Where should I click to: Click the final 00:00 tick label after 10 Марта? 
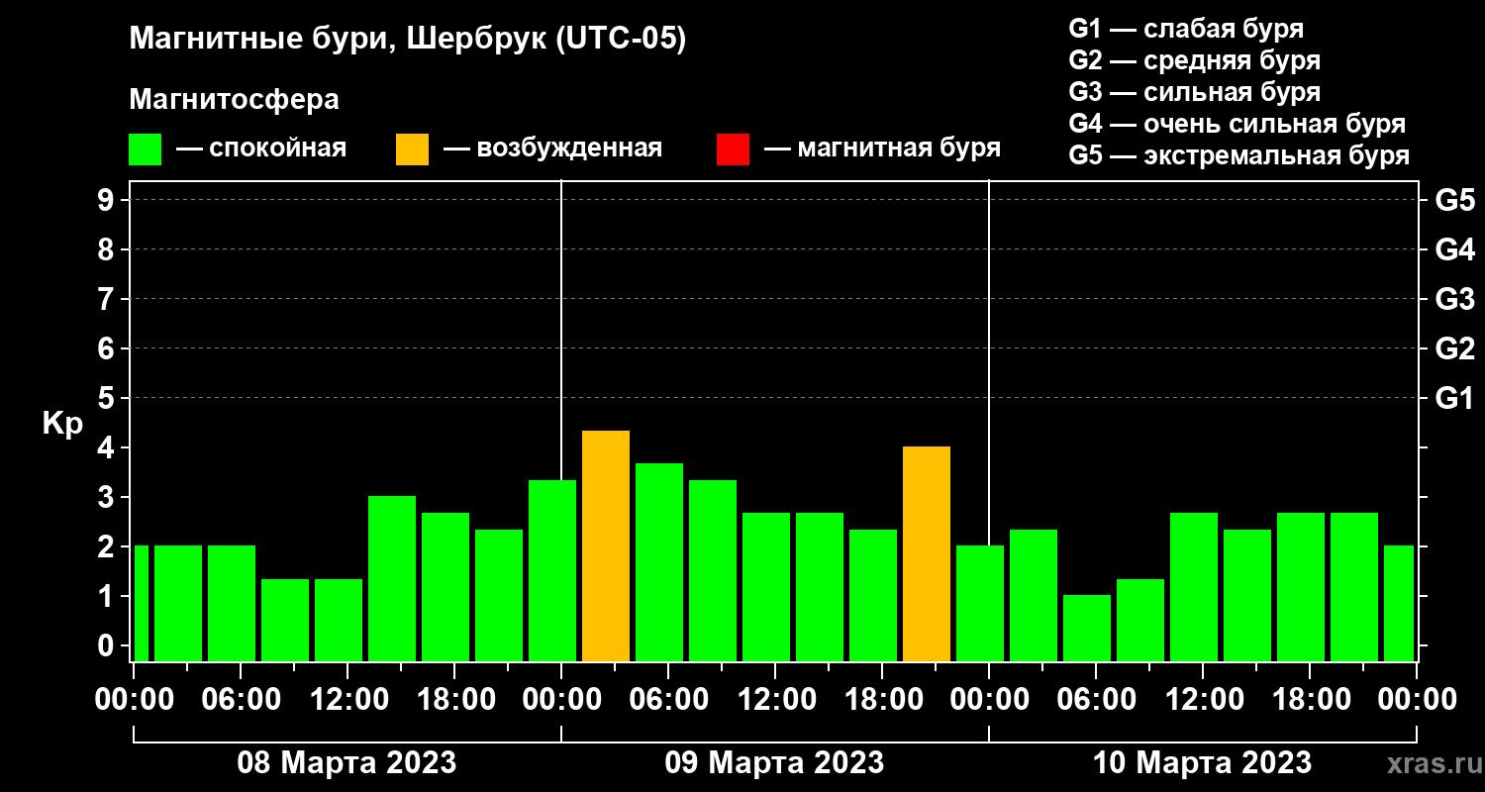click(x=1417, y=699)
